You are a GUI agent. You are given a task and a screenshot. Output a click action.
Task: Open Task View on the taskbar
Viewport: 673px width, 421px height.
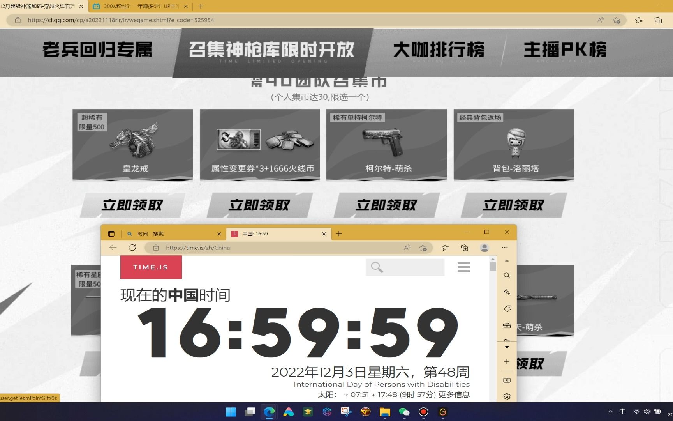click(250, 412)
